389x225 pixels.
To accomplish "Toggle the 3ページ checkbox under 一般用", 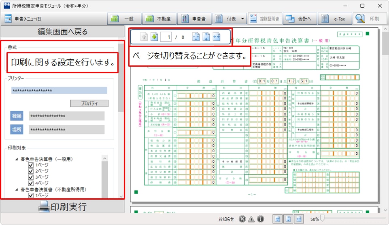I will click(31, 177).
